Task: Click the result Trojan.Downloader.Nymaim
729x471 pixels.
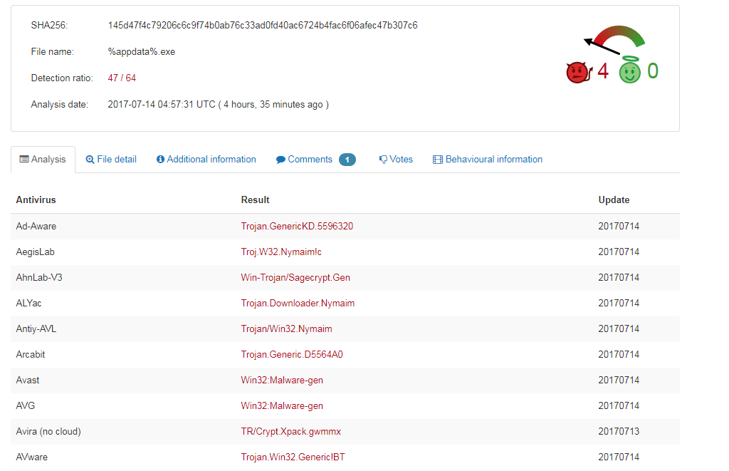Action: (x=298, y=303)
